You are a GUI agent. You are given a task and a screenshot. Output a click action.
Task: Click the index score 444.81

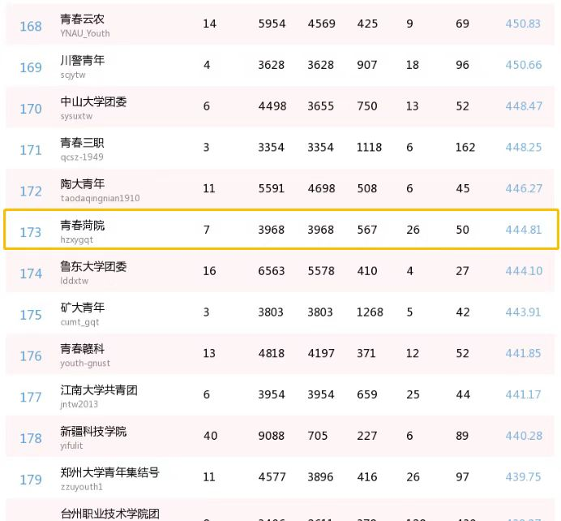pos(523,230)
